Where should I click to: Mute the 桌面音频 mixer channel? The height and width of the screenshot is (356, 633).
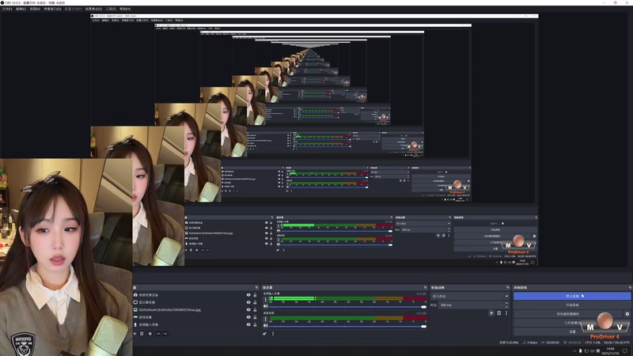265,326
